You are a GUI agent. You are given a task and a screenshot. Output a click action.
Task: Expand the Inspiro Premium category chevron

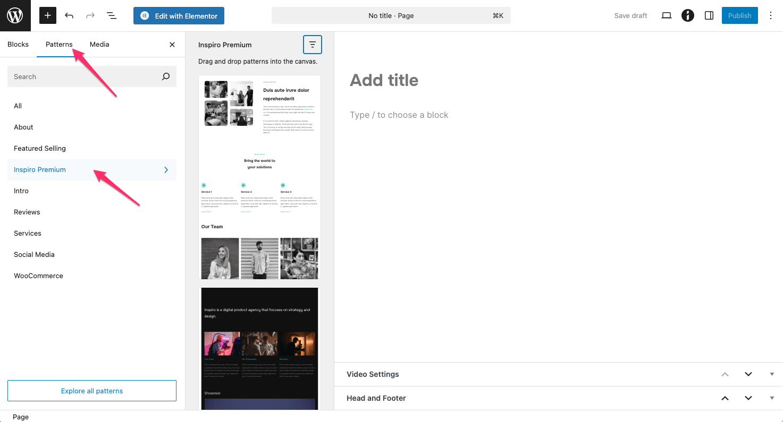pos(166,170)
